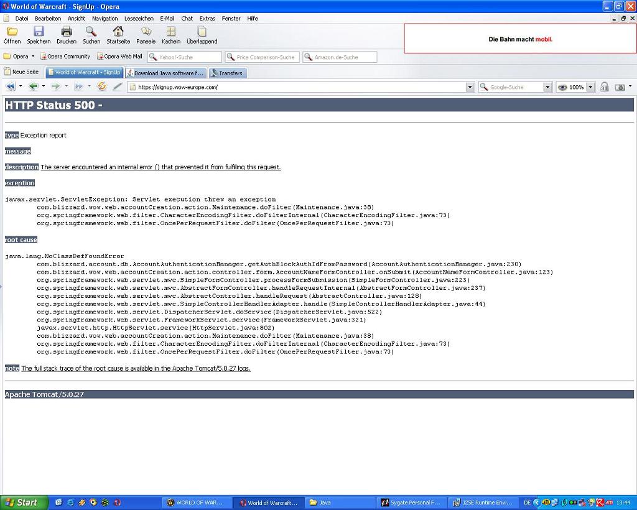The image size is (637, 510).
Task: Click Internet Explorer quick launch icon
Action: click(70, 503)
